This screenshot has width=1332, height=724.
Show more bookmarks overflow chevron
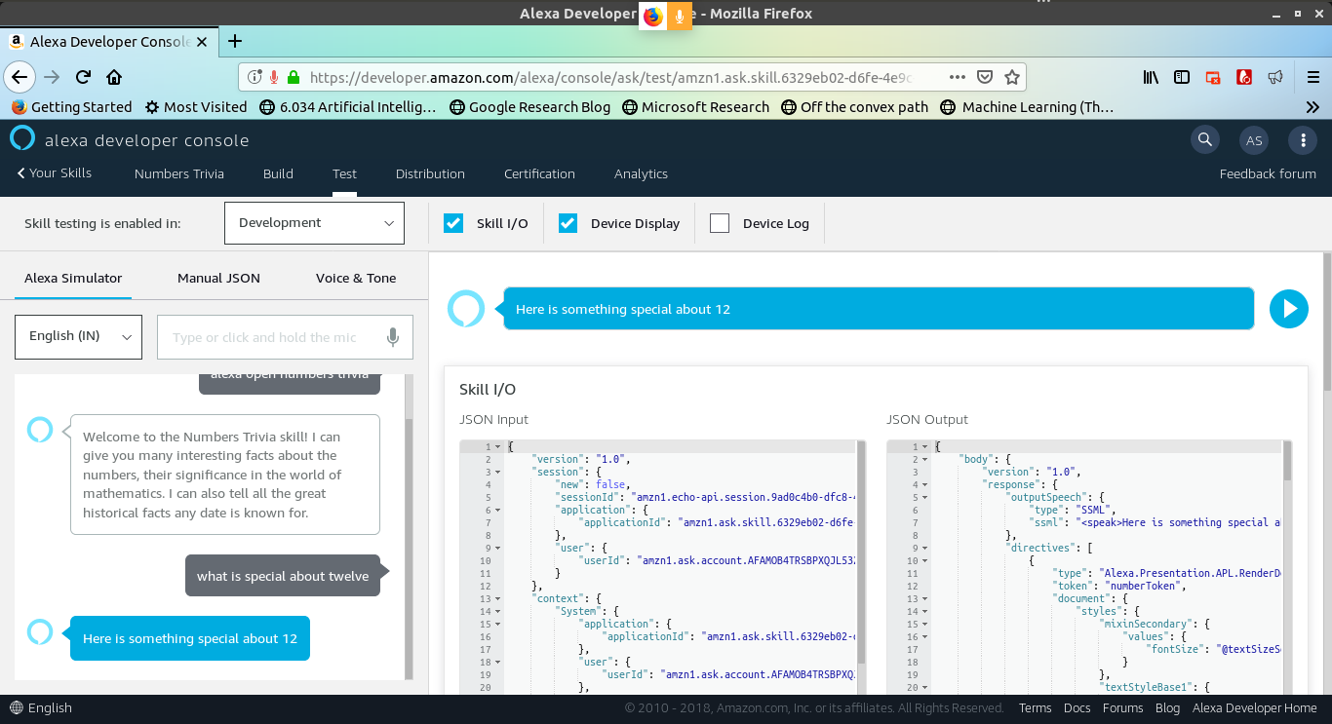(1313, 107)
